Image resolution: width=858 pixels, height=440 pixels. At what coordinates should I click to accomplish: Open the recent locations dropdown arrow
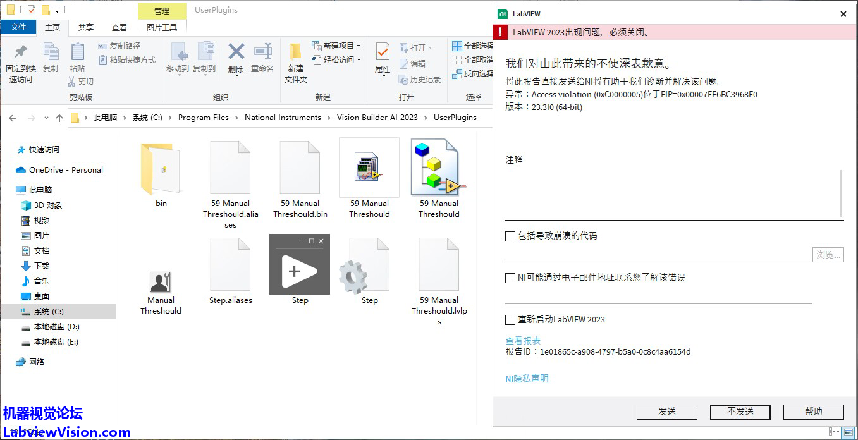[46, 118]
